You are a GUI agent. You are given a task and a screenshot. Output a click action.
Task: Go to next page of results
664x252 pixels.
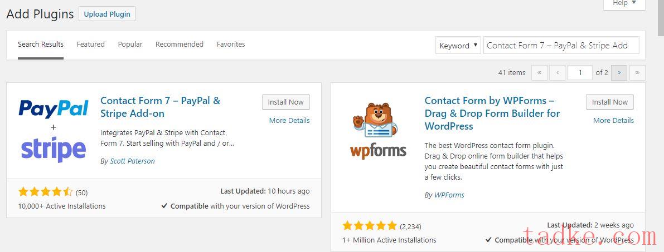(x=619, y=73)
